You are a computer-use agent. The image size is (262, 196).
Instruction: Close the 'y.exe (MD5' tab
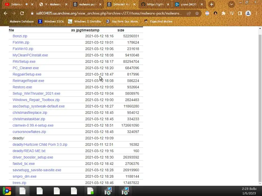202,4
